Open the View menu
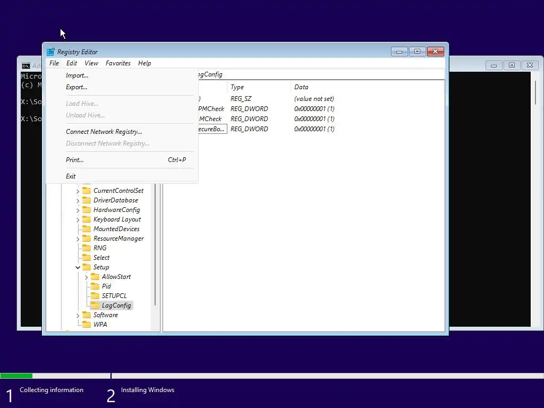The width and height of the screenshot is (544, 408). tap(91, 63)
